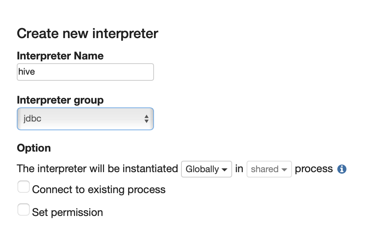Click the word hive inside name box
388x243 pixels.
26,72
